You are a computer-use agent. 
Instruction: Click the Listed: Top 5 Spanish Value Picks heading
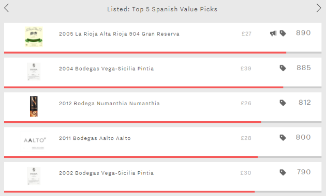pyautogui.click(x=162, y=9)
